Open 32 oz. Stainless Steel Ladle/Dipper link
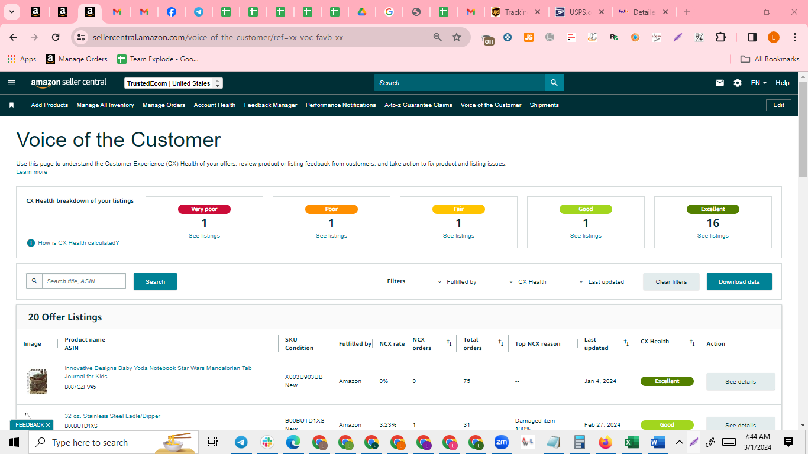The image size is (808, 454). (x=112, y=416)
